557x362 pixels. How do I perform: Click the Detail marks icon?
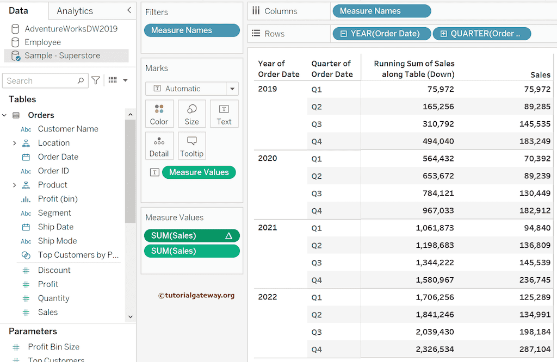159,145
